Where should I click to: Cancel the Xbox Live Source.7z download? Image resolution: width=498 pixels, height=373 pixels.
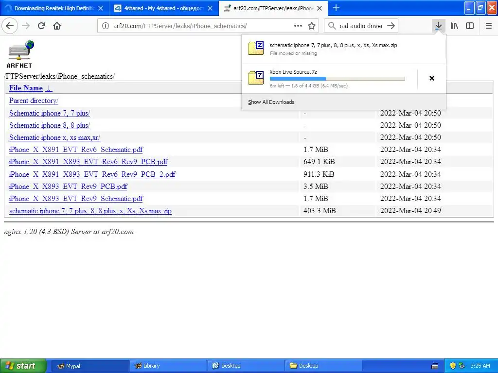click(x=432, y=78)
